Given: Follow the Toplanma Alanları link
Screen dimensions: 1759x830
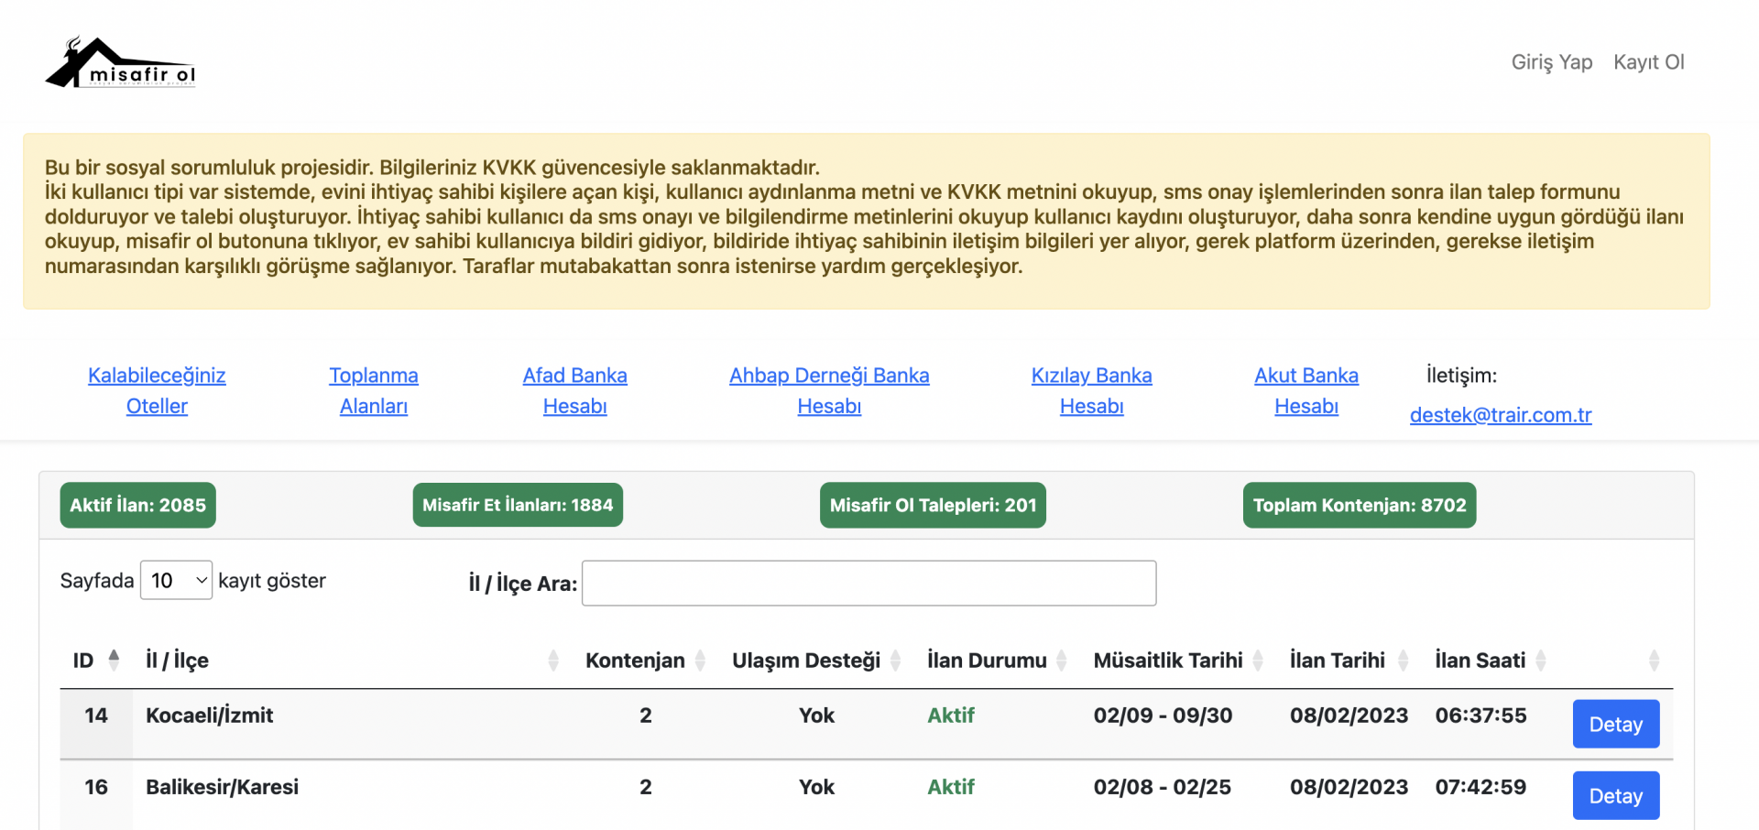Looking at the screenshot, I should pyautogui.click(x=374, y=390).
